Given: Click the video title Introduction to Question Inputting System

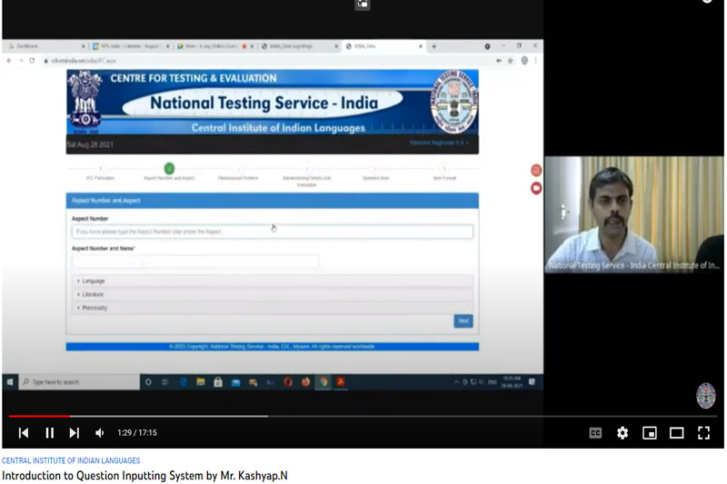Looking at the screenshot, I should coord(144,476).
